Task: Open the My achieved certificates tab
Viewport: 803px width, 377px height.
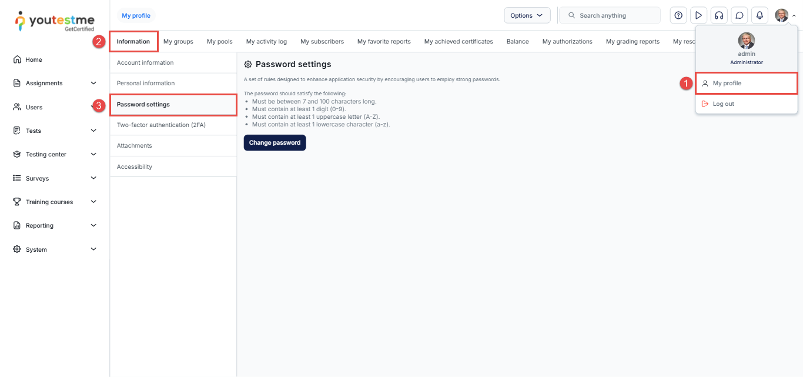Action: tap(459, 42)
